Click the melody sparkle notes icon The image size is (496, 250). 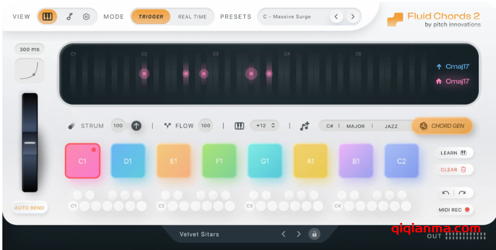304,126
